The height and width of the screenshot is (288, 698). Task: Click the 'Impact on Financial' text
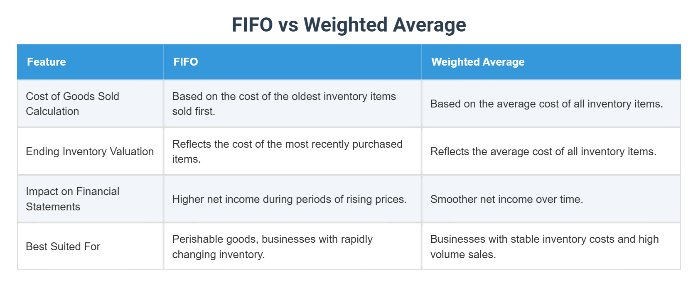(x=72, y=191)
